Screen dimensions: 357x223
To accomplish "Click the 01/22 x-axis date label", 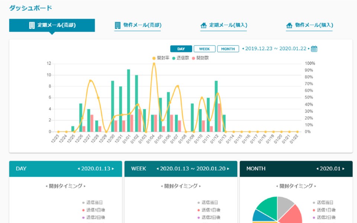I will [294, 139].
